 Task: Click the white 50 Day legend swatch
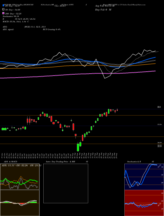(x=3, y=9)
